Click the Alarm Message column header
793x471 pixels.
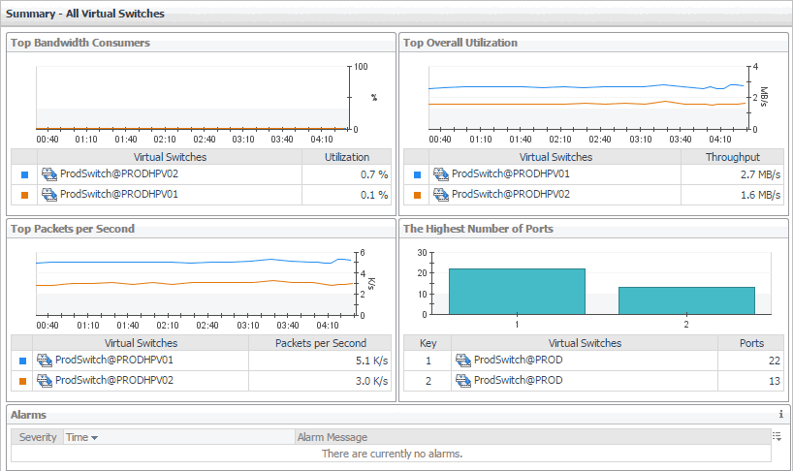[333, 438]
